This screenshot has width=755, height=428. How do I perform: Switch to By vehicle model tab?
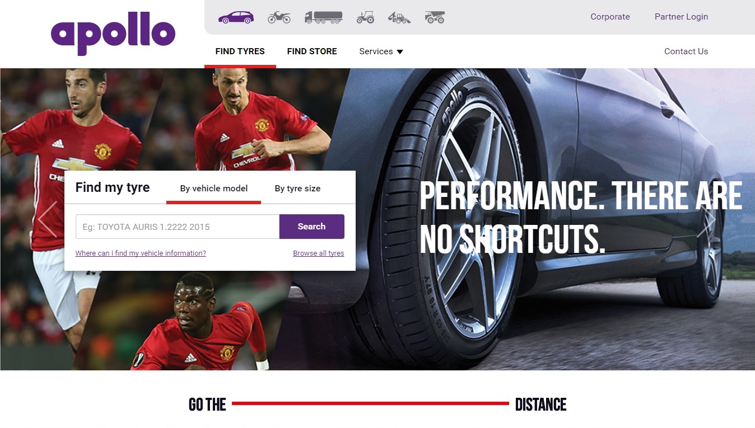click(x=214, y=189)
